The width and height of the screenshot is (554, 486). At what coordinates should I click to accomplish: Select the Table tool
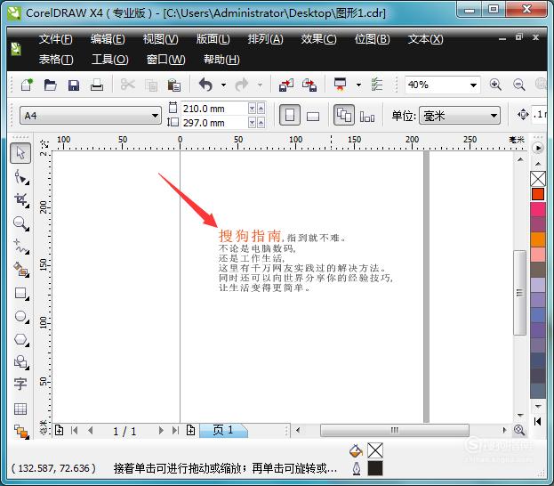click(x=20, y=409)
